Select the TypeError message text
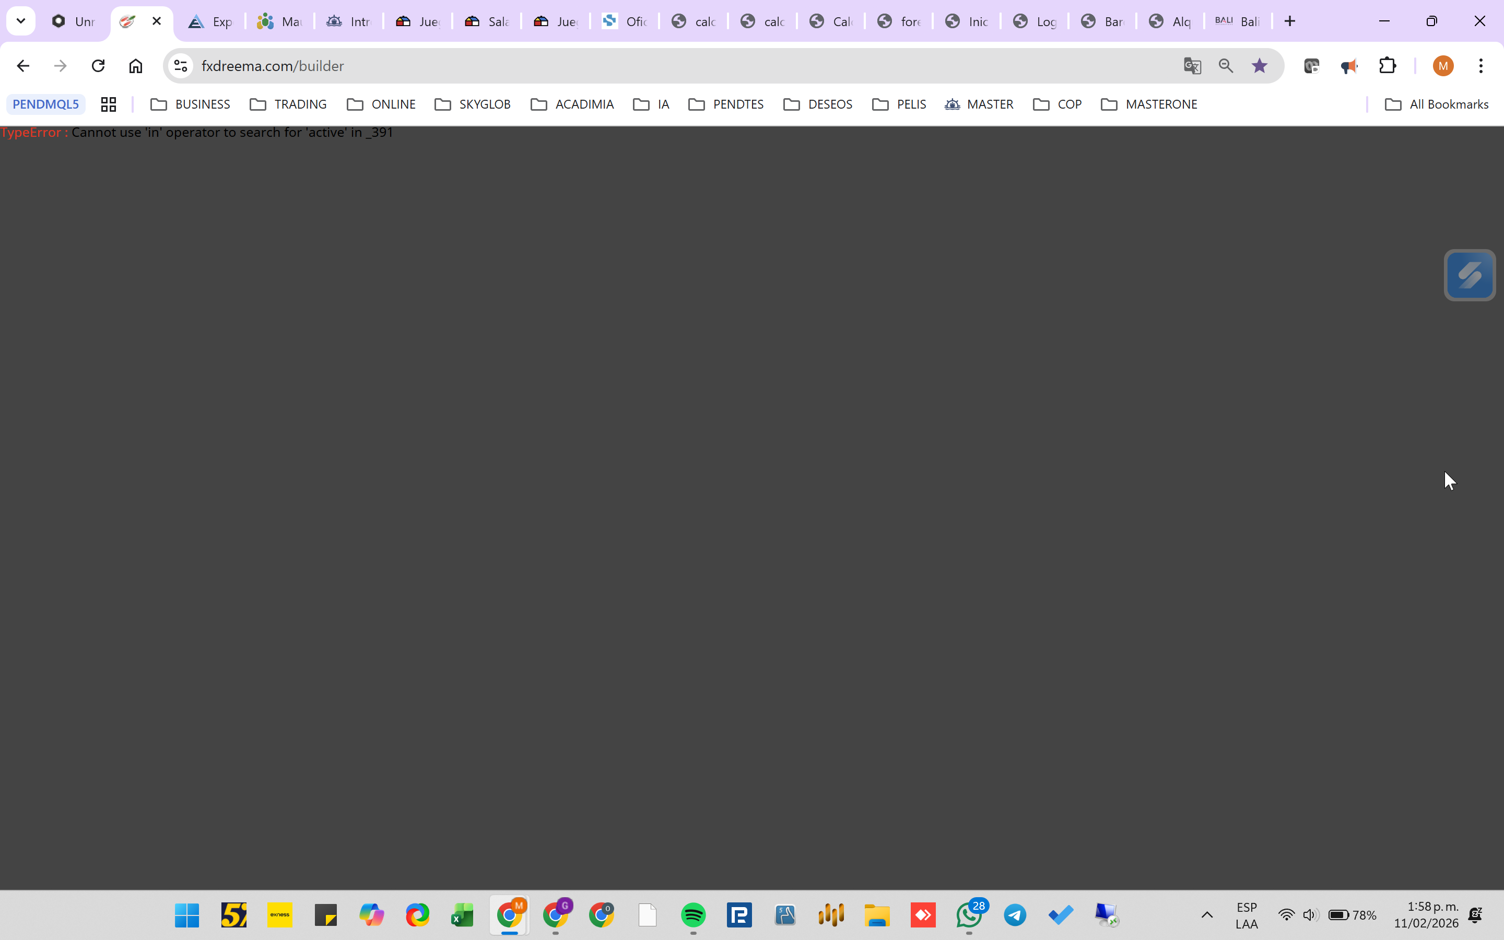Image resolution: width=1504 pixels, height=940 pixels. (196, 133)
